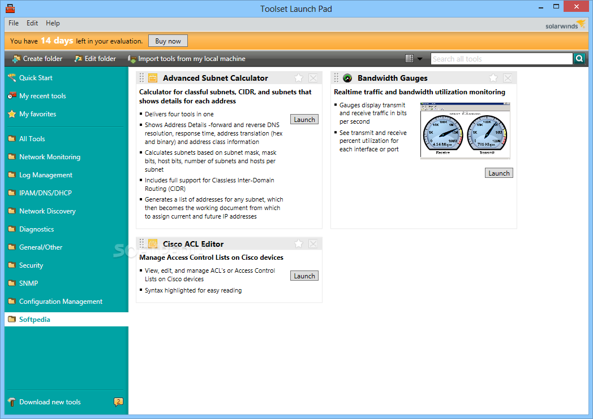This screenshot has height=419, width=593.
Task: Click "Delivers four tools in one" bullet
Action: click(179, 114)
